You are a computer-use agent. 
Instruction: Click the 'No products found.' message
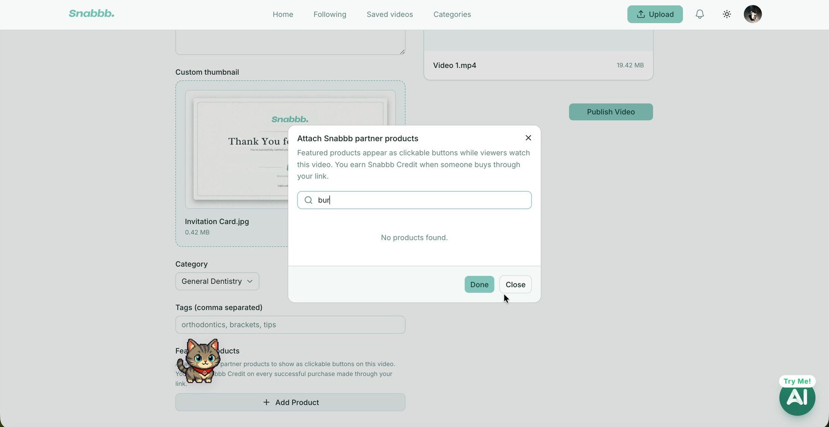coord(414,237)
